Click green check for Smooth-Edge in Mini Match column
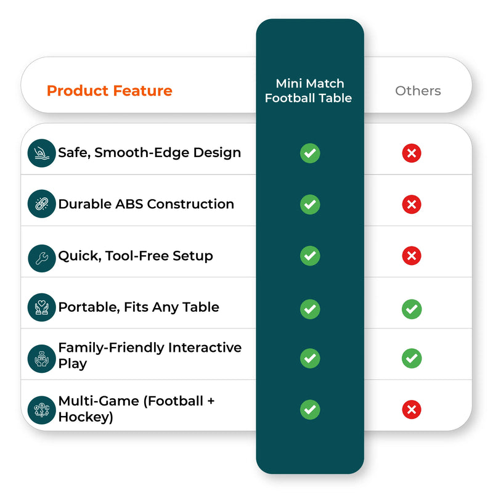This screenshot has width=493, height=493. pyautogui.click(x=310, y=153)
